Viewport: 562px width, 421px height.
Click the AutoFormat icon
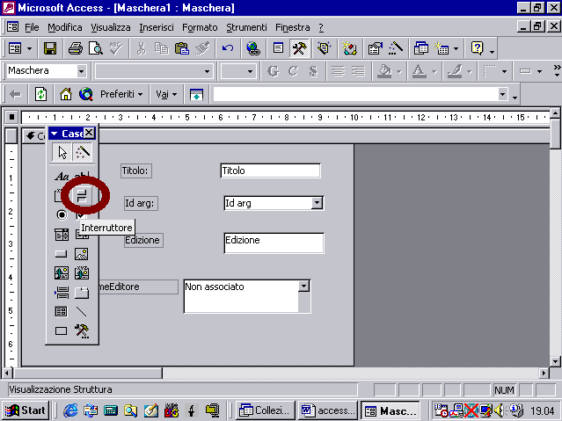pos(349,48)
